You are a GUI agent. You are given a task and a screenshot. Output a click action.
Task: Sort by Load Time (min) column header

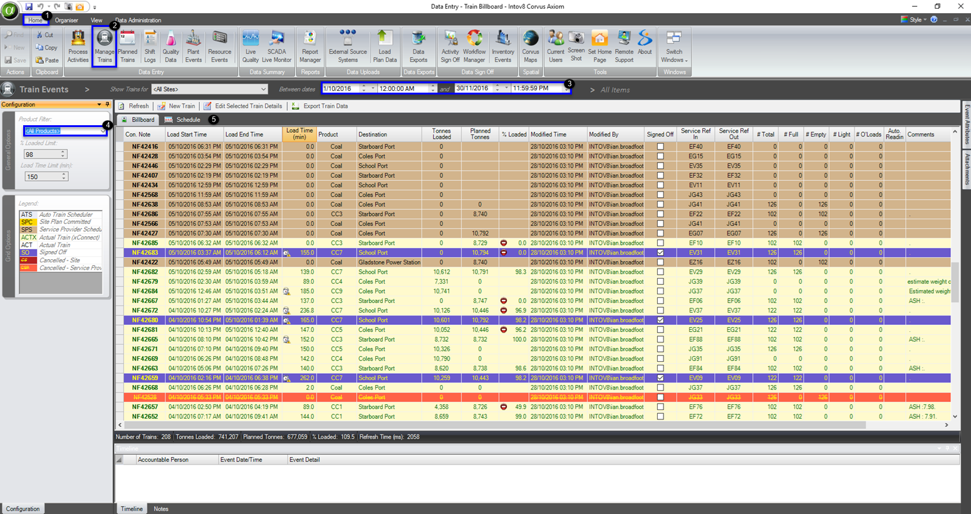(299, 134)
